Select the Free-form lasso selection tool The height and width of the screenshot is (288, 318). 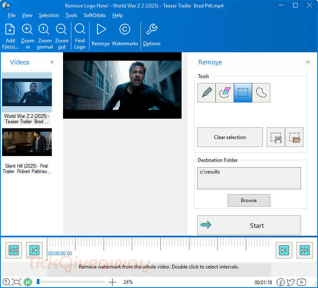point(261,93)
